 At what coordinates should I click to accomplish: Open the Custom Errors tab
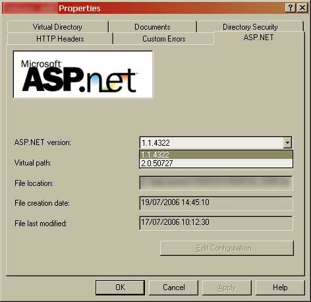pyautogui.click(x=164, y=39)
